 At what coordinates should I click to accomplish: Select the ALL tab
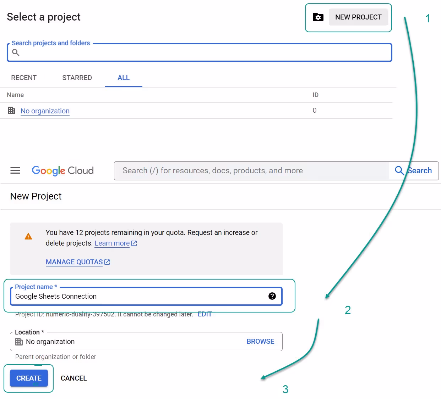click(123, 78)
